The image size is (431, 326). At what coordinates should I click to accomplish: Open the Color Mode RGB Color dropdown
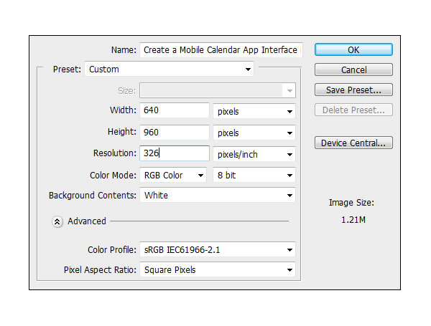pyautogui.click(x=173, y=176)
